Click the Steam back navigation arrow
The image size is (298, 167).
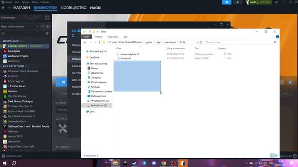tap(3, 8)
